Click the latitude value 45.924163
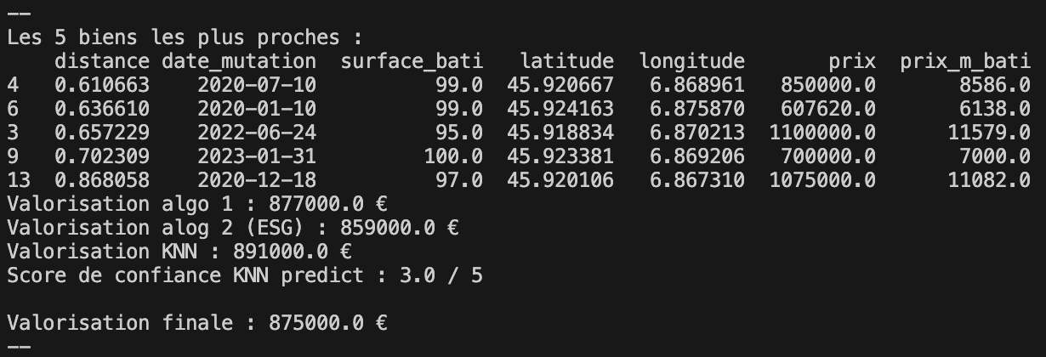 [560, 109]
